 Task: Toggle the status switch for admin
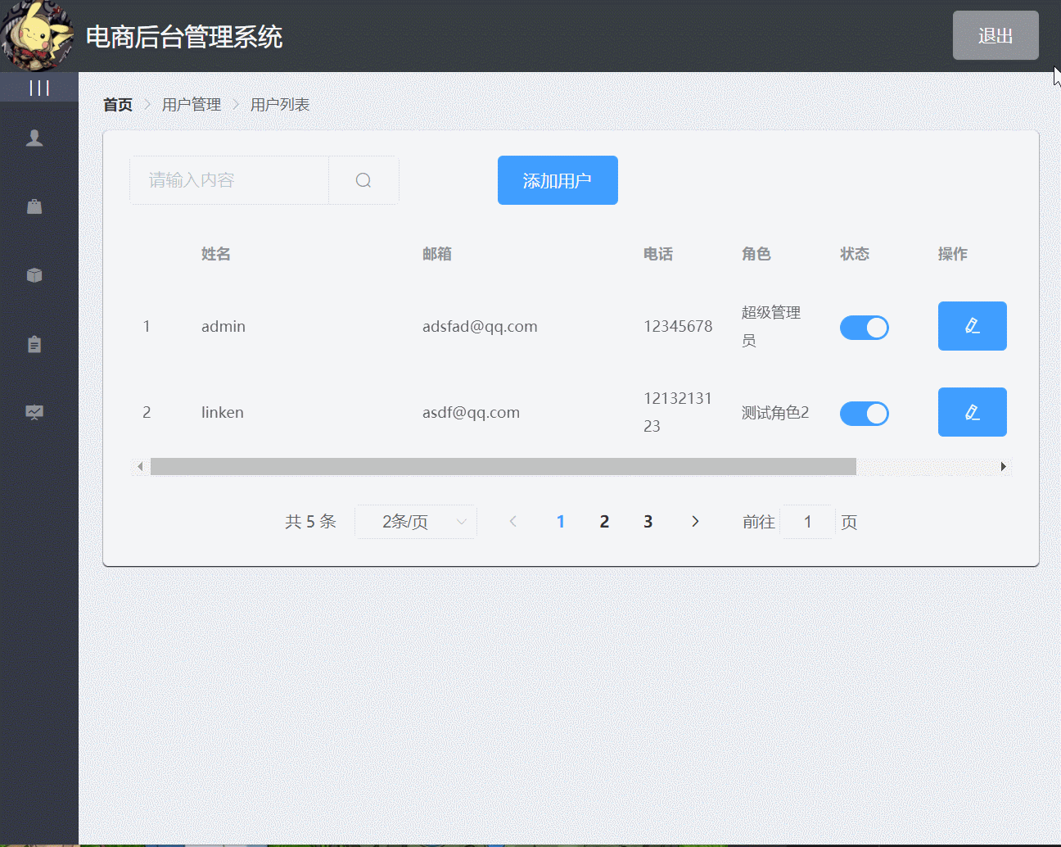pos(864,328)
